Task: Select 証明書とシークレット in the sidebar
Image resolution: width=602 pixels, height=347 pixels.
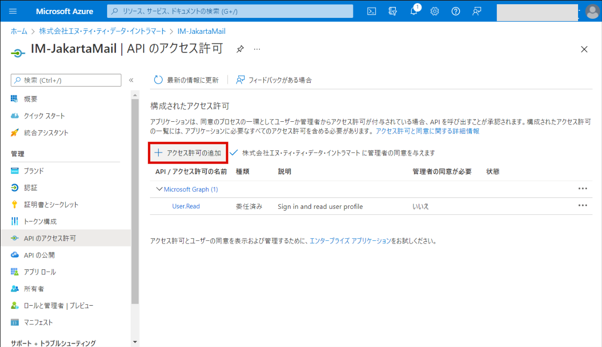Action: 51,205
